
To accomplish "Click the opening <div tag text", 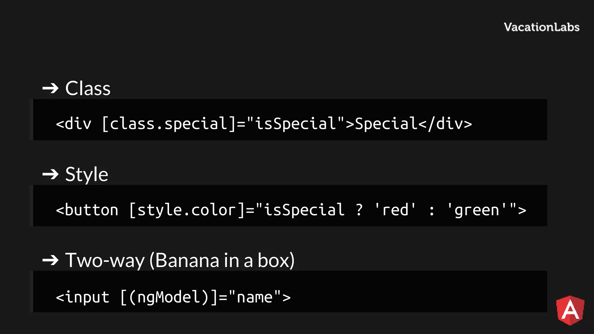I will 74,124.
